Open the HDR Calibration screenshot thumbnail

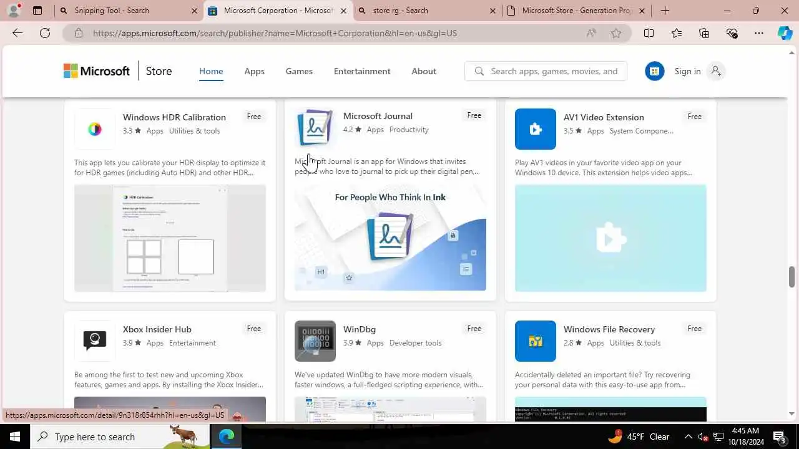[170, 238]
